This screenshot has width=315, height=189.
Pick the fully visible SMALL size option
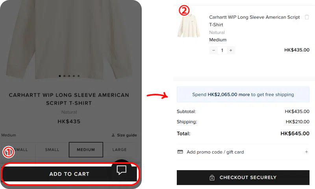[52, 150]
